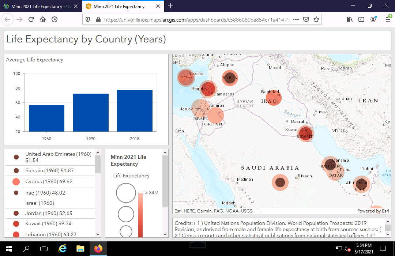Toggle the tracking protection shield
This screenshot has height=256, width=395.
coord(87,19)
